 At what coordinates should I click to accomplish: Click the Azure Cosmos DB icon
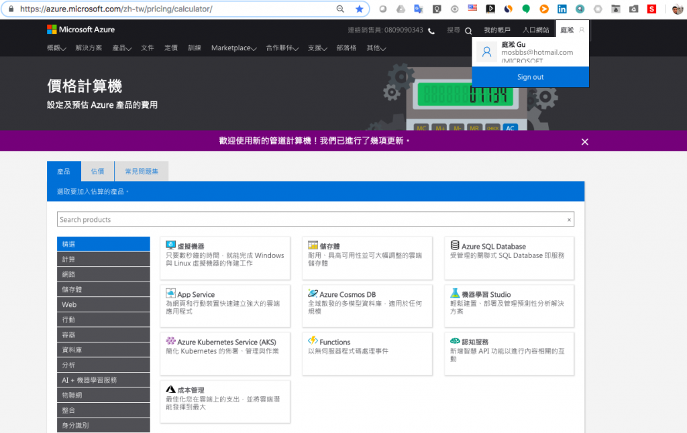click(x=313, y=294)
